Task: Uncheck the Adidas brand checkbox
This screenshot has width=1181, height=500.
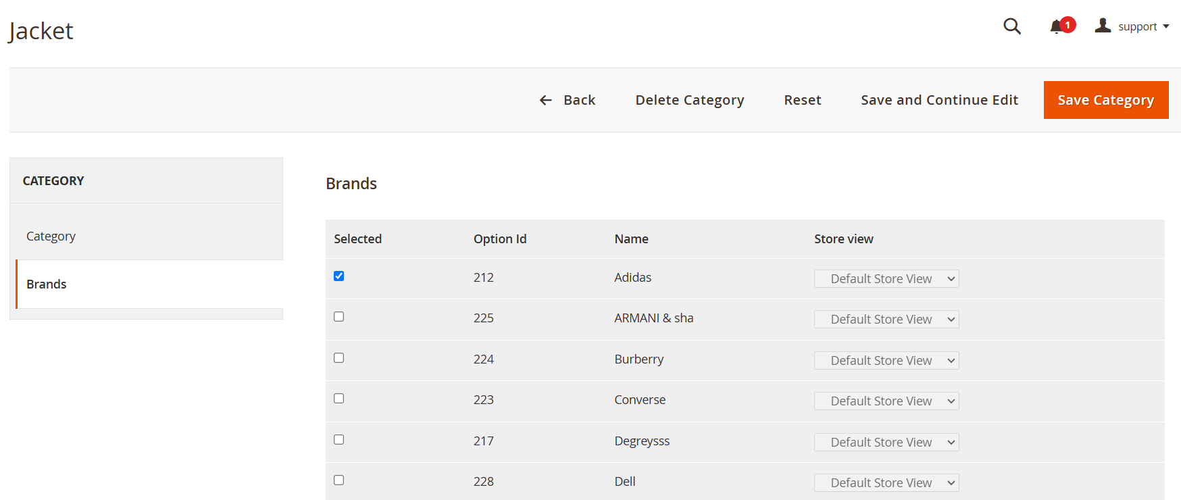Action: click(339, 276)
